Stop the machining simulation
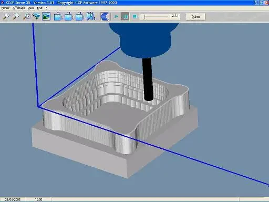This screenshot has height=202, width=269. tap(134, 16)
